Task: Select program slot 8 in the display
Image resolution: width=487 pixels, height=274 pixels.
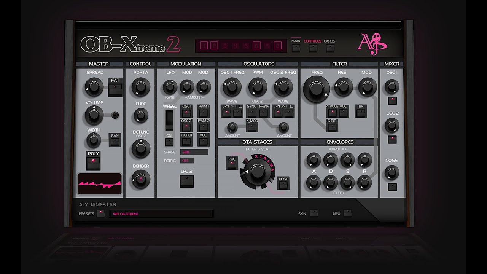Action: 278,46
